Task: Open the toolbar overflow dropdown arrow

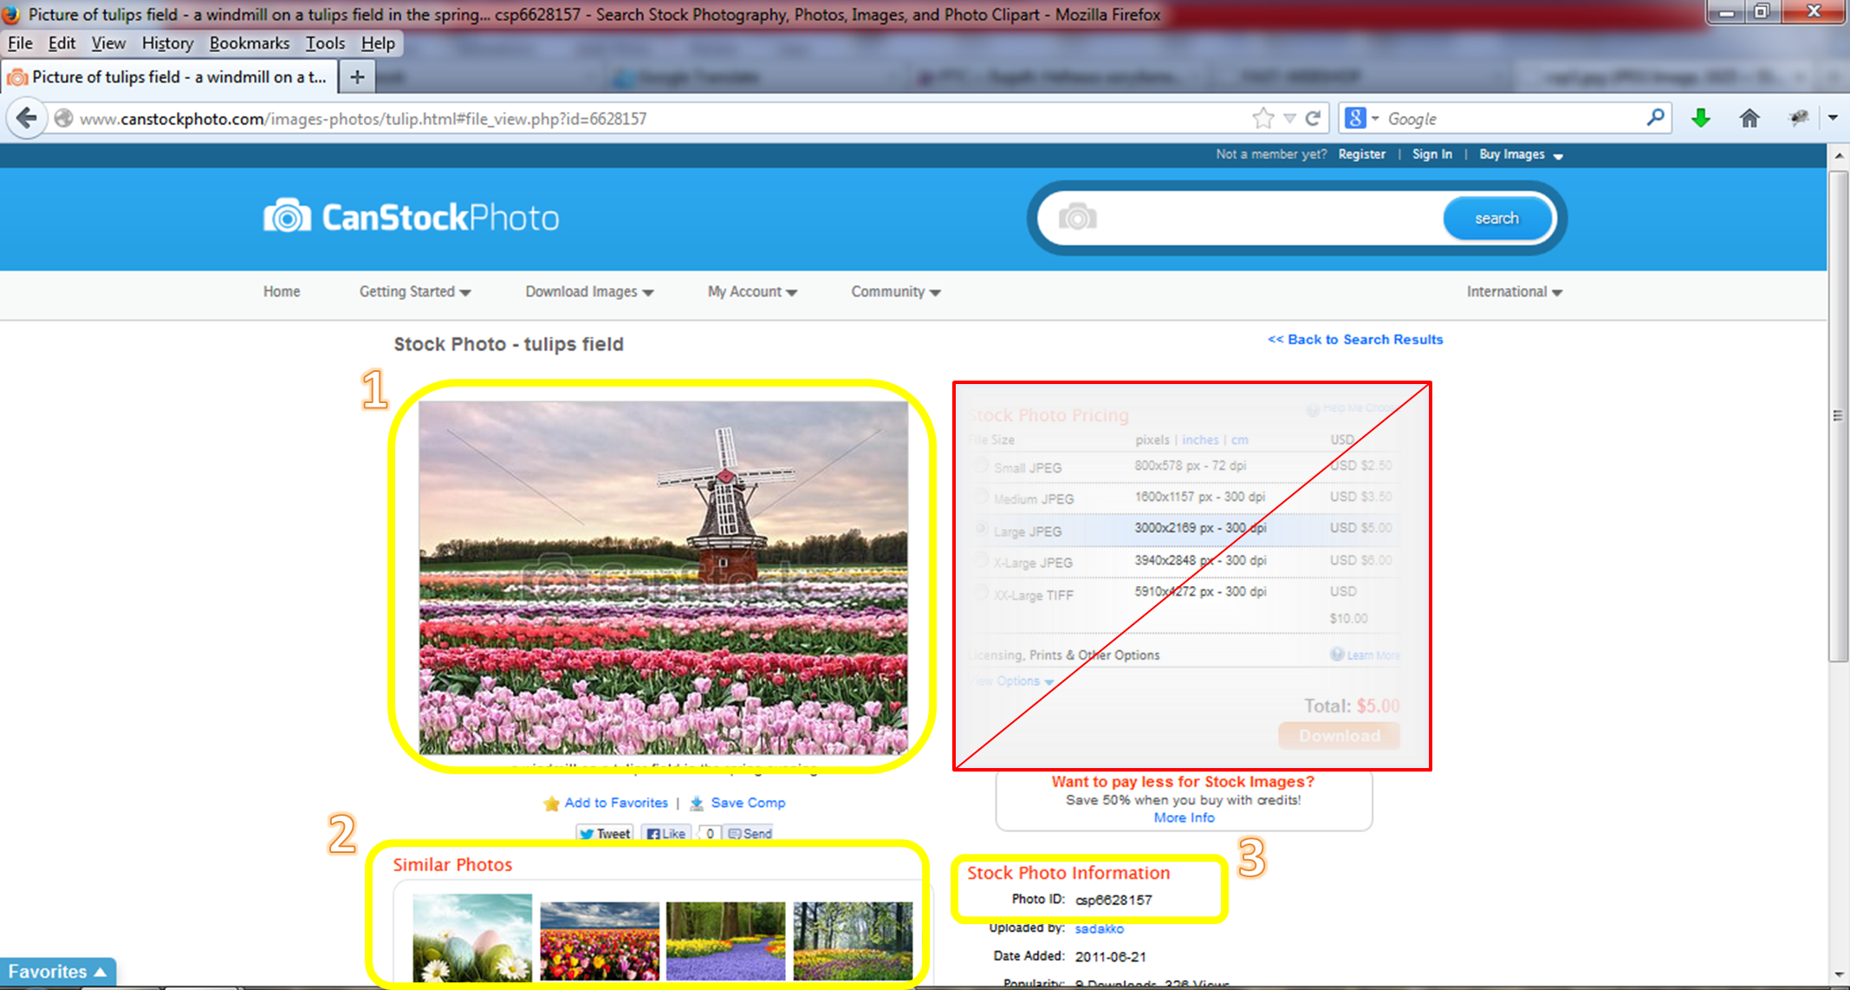Action: [x=1833, y=118]
